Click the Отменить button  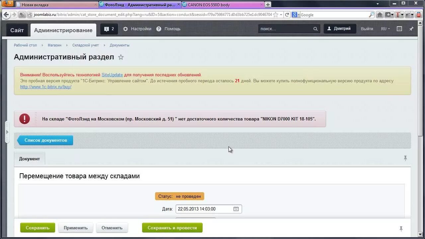[x=112, y=228]
